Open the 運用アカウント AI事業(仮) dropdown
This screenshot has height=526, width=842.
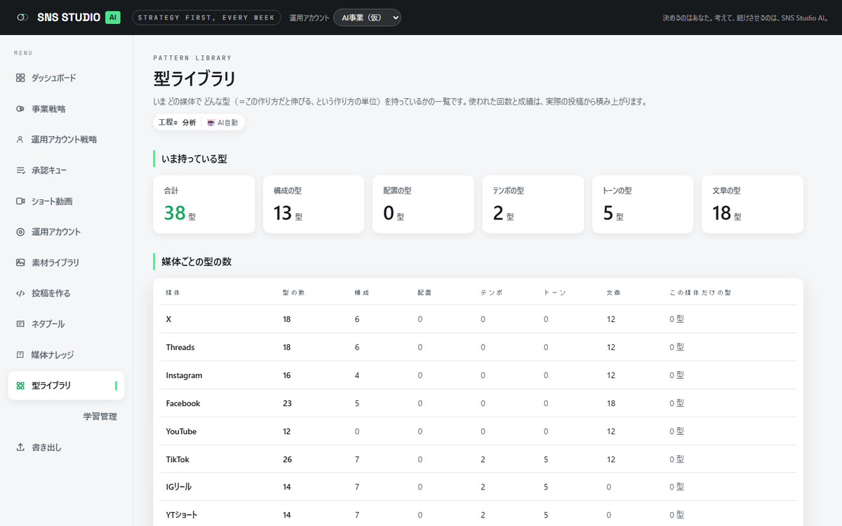pyautogui.click(x=367, y=18)
